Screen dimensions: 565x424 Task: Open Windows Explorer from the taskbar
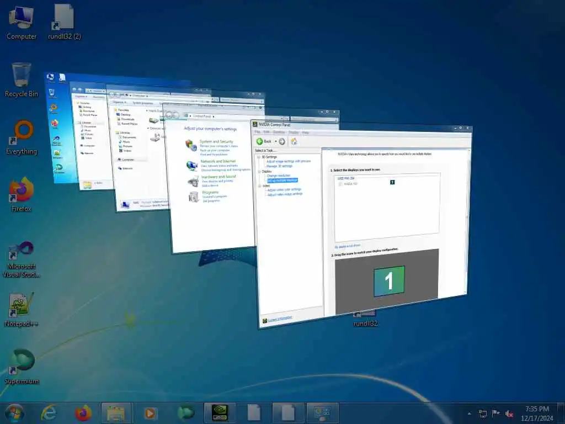point(116,413)
